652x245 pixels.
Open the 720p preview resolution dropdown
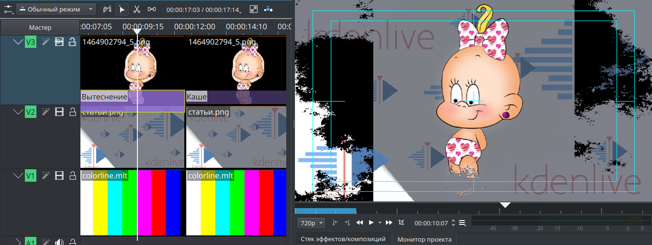pos(311,223)
